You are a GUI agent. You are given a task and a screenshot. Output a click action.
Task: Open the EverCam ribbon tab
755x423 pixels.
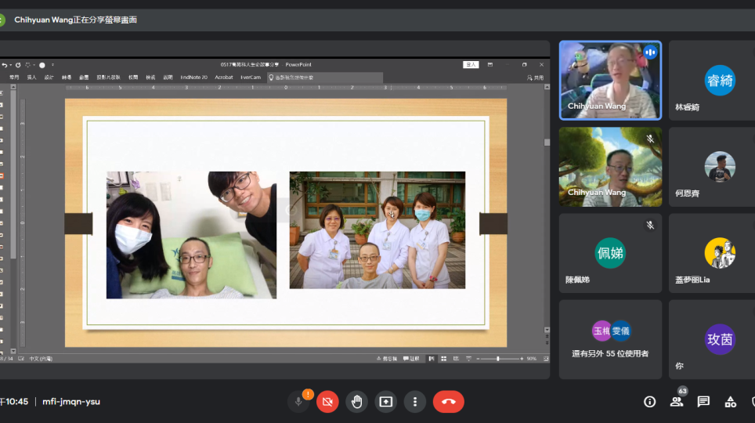coord(251,78)
